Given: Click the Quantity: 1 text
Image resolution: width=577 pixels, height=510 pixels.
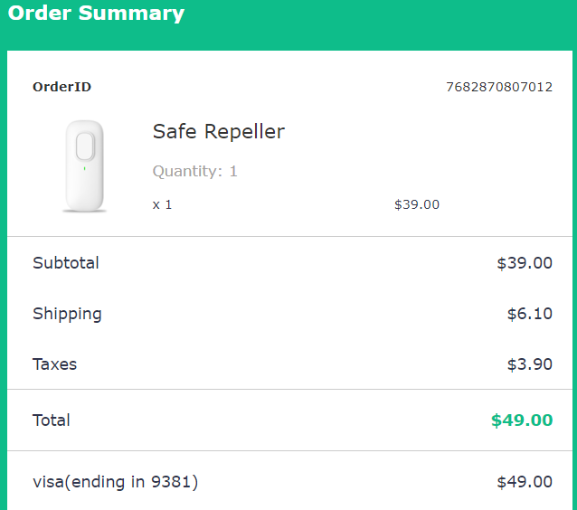Looking at the screenshot, I should coord(194,171).
